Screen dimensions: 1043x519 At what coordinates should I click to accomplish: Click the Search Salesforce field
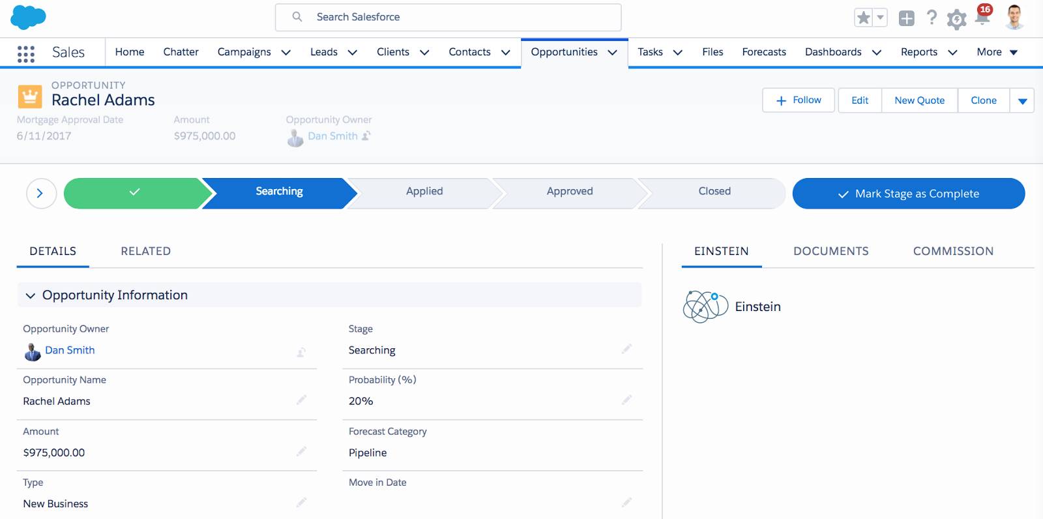click(448, 18)
